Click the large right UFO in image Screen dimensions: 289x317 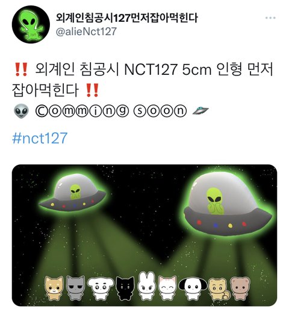tap(228, 204)
